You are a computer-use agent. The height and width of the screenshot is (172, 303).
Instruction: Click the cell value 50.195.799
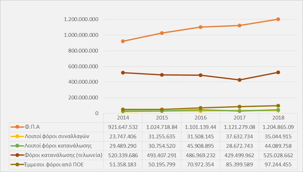162,165
